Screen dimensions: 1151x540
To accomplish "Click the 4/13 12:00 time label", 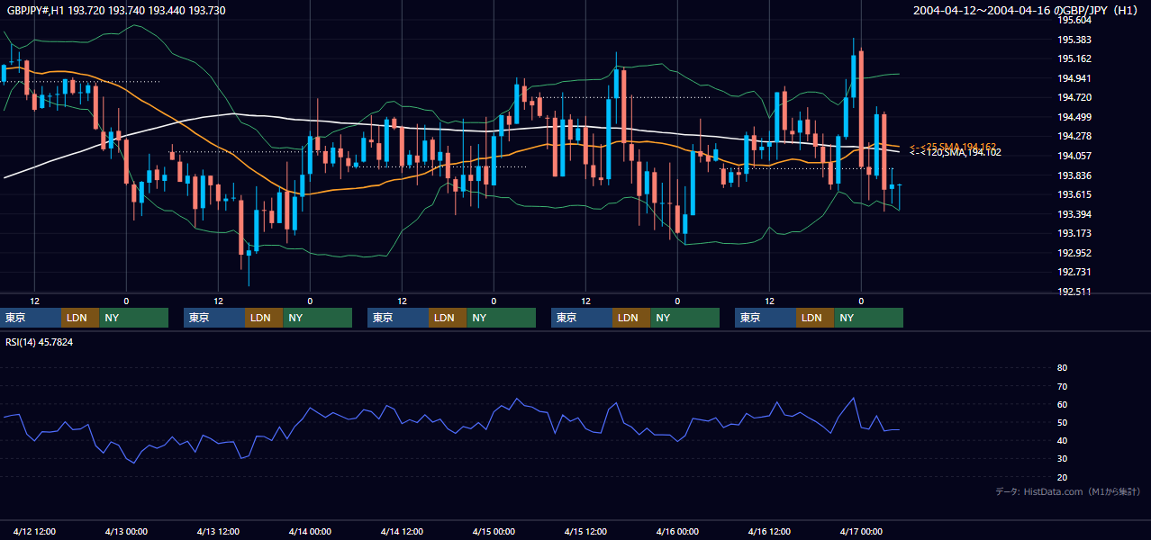I will pos(219,531).
